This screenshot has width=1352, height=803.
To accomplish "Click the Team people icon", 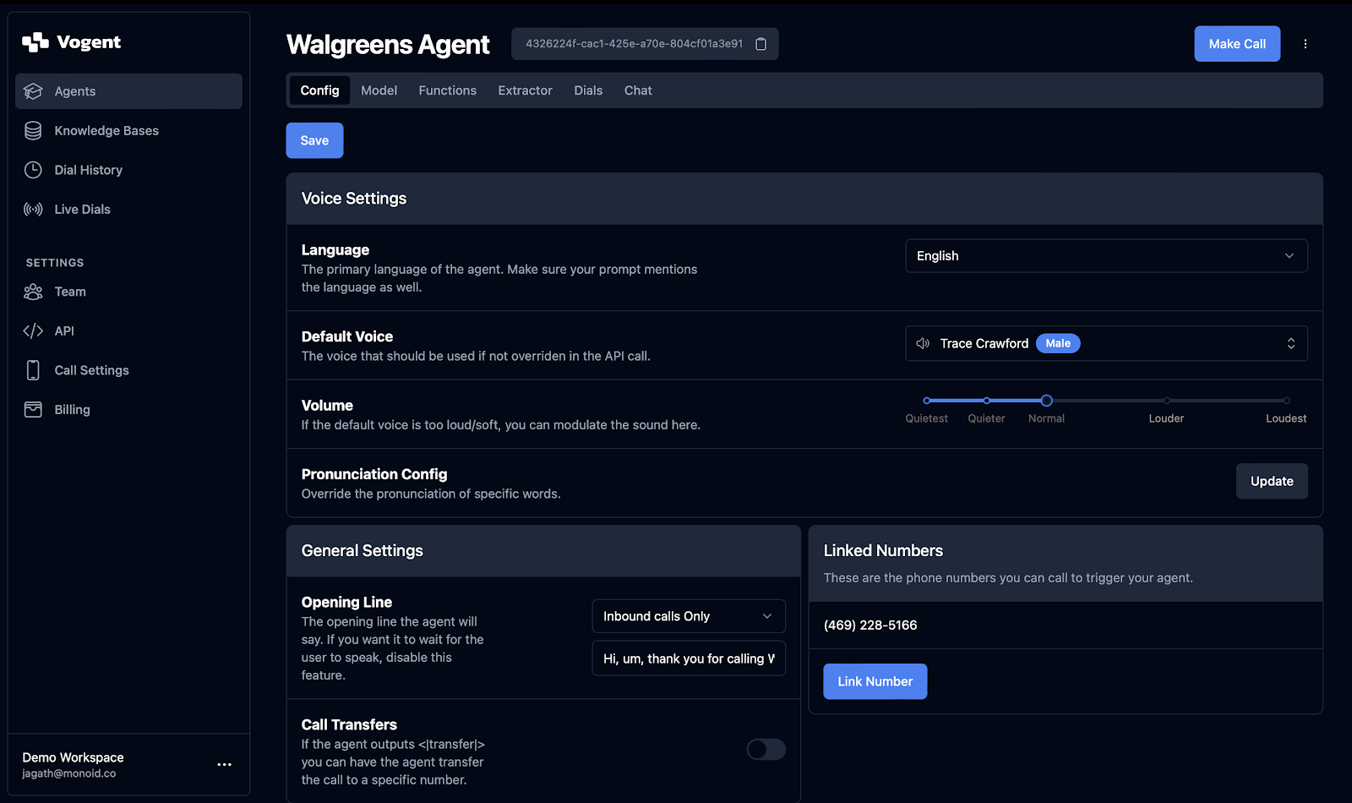I will [x=33, y=292].
